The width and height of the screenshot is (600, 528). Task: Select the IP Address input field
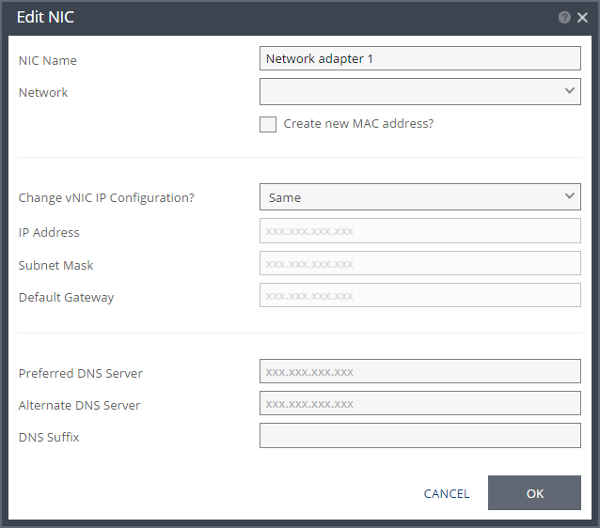[420, 230]
